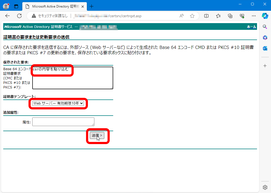Expand the certificate template dropdown
The width and height of the screenshot is (271, 193).
(x=58, y=103)
